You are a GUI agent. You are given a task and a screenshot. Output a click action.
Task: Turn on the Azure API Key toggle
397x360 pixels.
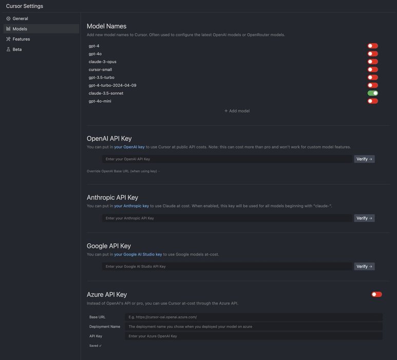tap(376, 294)
